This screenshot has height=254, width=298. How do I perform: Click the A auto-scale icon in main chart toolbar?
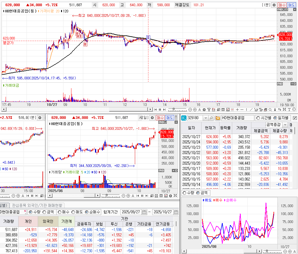[199, 110]
